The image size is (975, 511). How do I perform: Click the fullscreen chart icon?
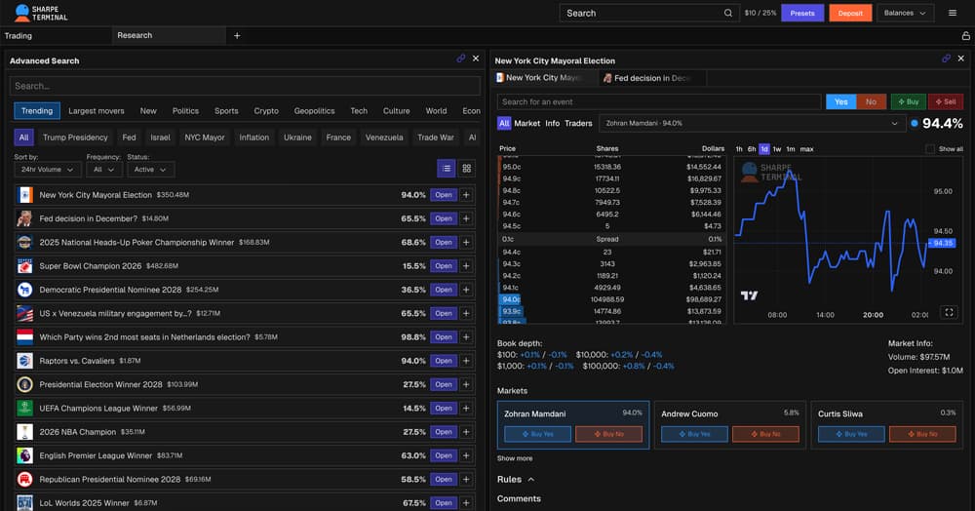[949, 312]
